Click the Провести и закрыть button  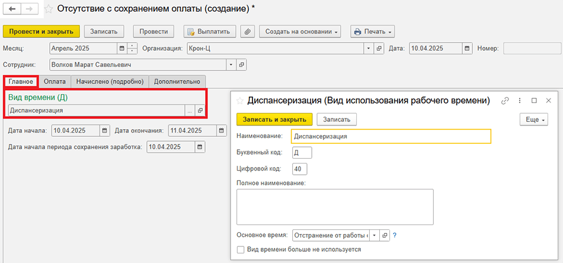(40, 31)
